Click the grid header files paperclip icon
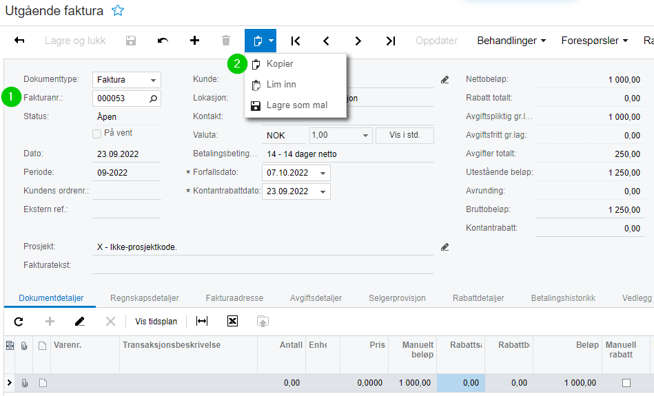Image resolution: width=654 pixels, height=396 pixels. pos(24,346)
